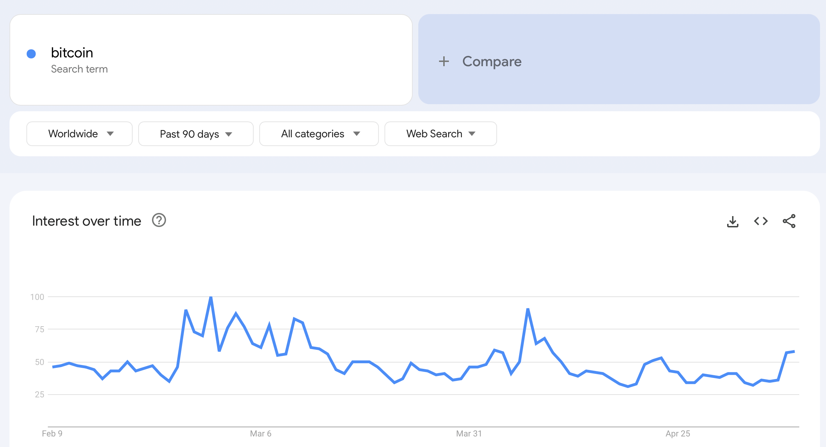Click the peak value of 100 on the chart

click(x=210, y=297)
